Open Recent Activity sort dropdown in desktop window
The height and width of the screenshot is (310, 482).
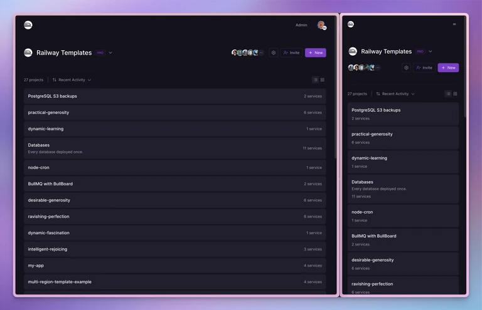coord(72,80)
